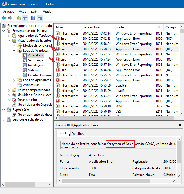
Task: Click the Informações icon at 17:02:14
Action: click(58, 33)
